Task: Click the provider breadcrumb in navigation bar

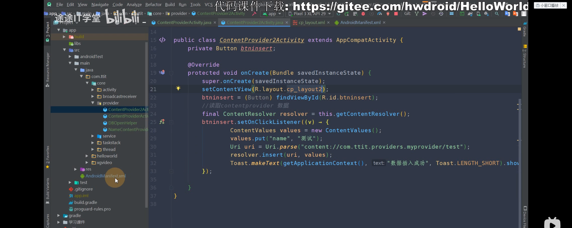Action: coord(179,13)
